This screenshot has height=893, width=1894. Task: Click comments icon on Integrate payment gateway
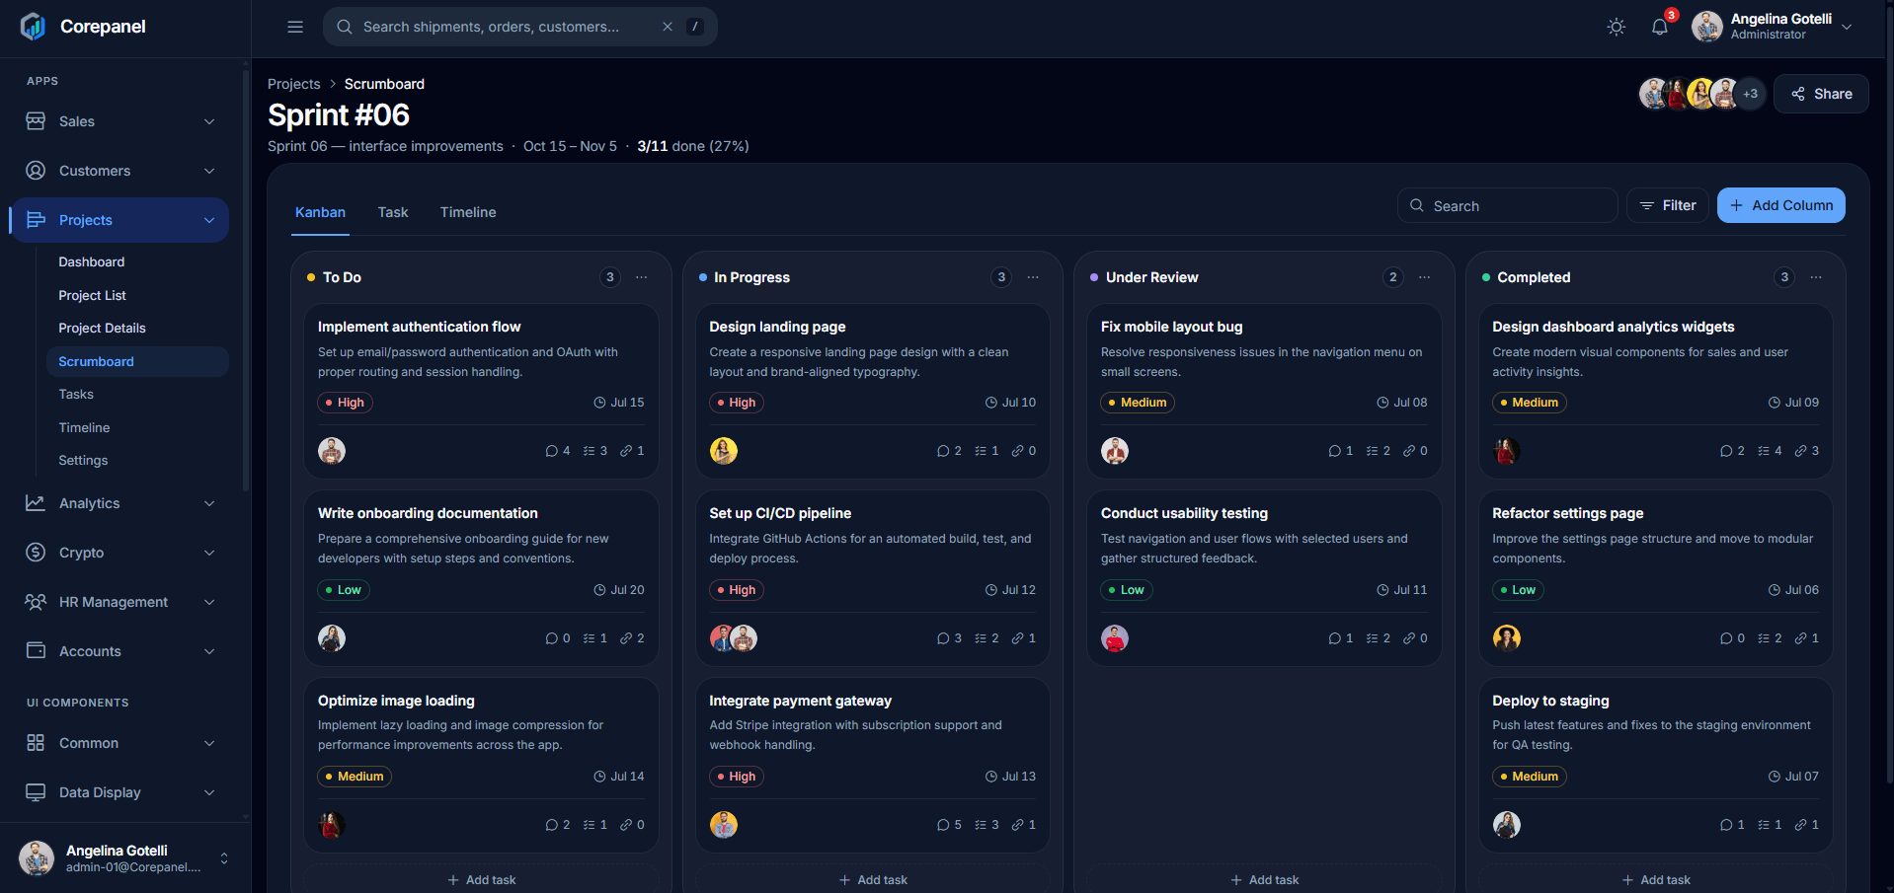(943, 825)
